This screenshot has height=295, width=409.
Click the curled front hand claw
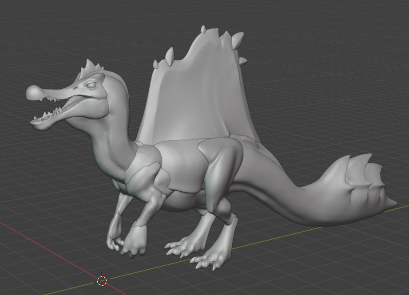tap(116, 244)
